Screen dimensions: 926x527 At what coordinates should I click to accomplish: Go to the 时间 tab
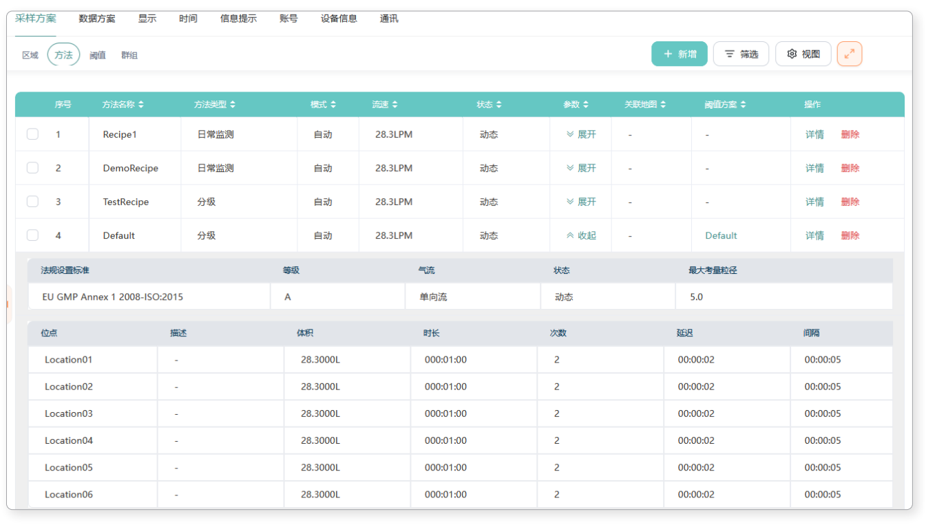tap(188, 19)
